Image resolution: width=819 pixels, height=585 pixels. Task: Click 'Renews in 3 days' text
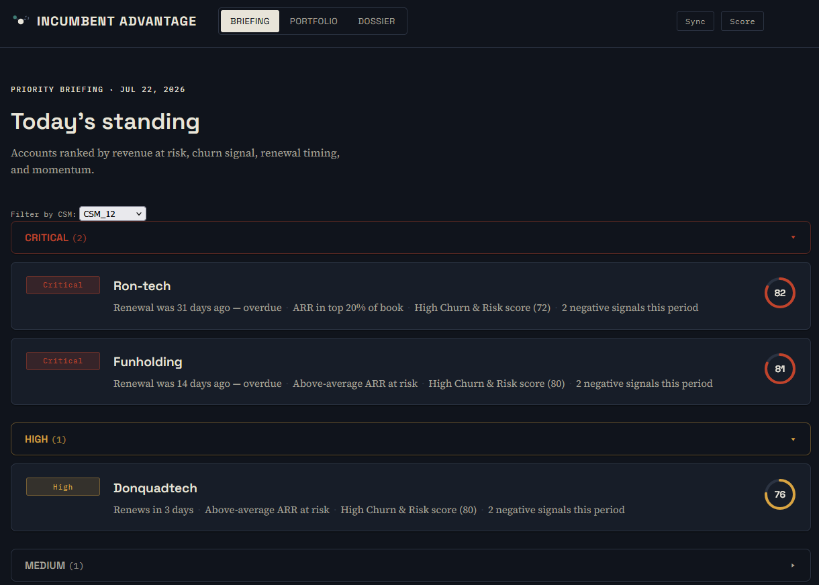pyautogui.click(x=154, y=510)
